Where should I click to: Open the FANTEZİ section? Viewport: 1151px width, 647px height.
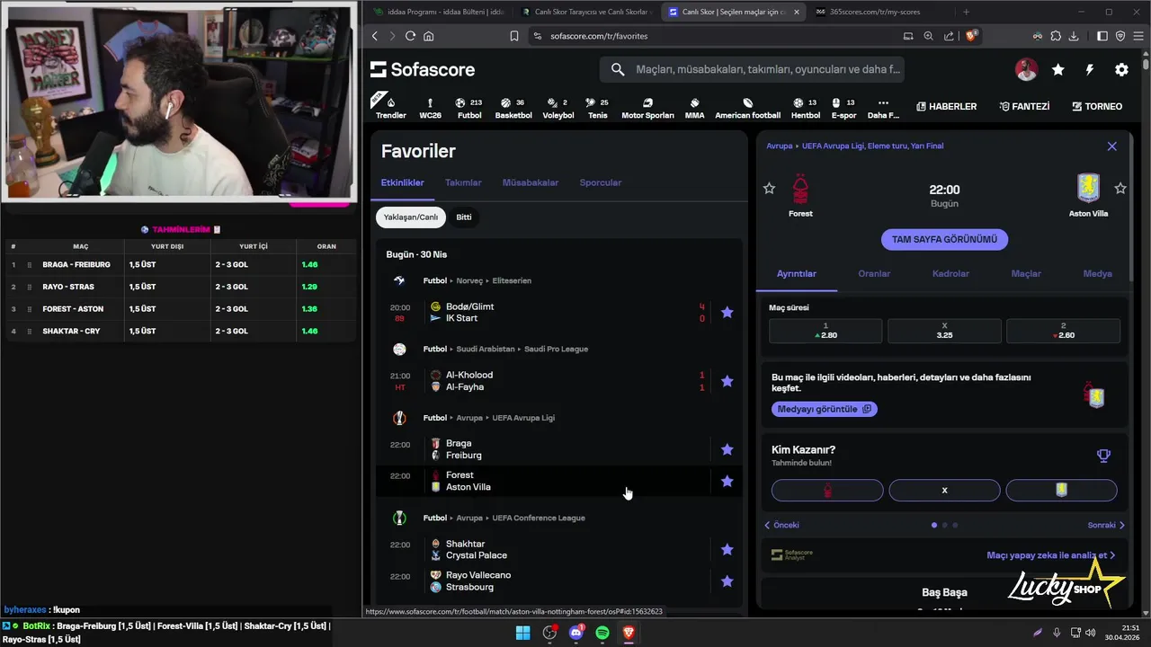1024,106
